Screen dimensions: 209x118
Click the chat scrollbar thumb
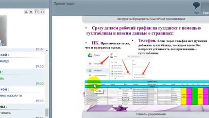pos(47,112)
